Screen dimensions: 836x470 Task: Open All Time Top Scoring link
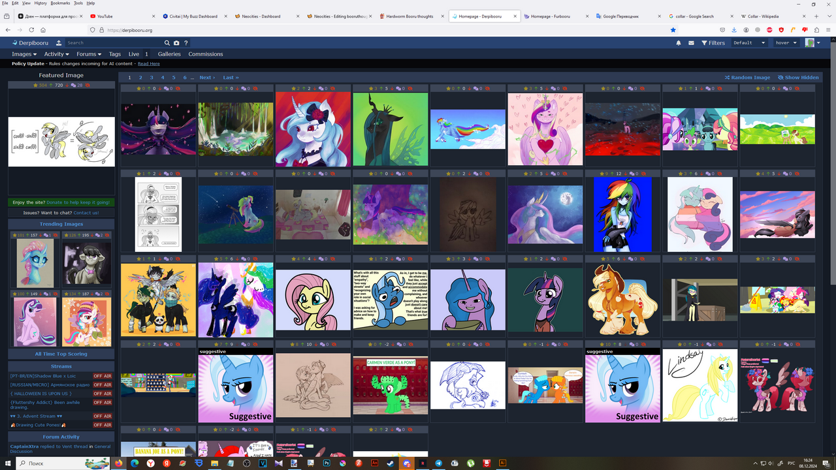tap(61, 354)
